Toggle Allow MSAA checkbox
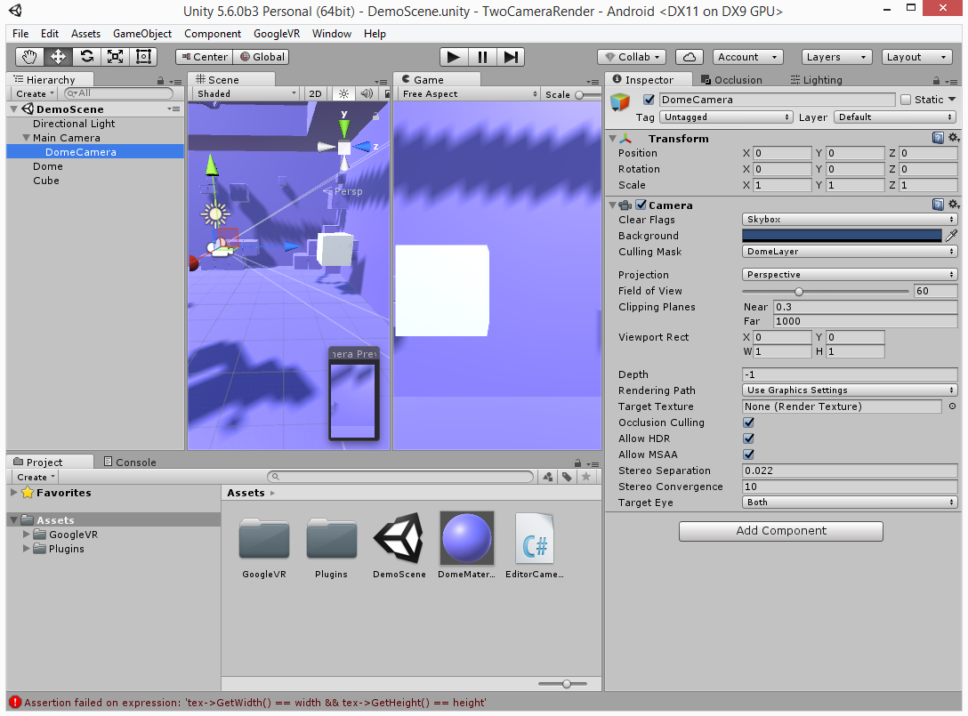This screenshot has width=968, height=716. click(x=749, y=455)
